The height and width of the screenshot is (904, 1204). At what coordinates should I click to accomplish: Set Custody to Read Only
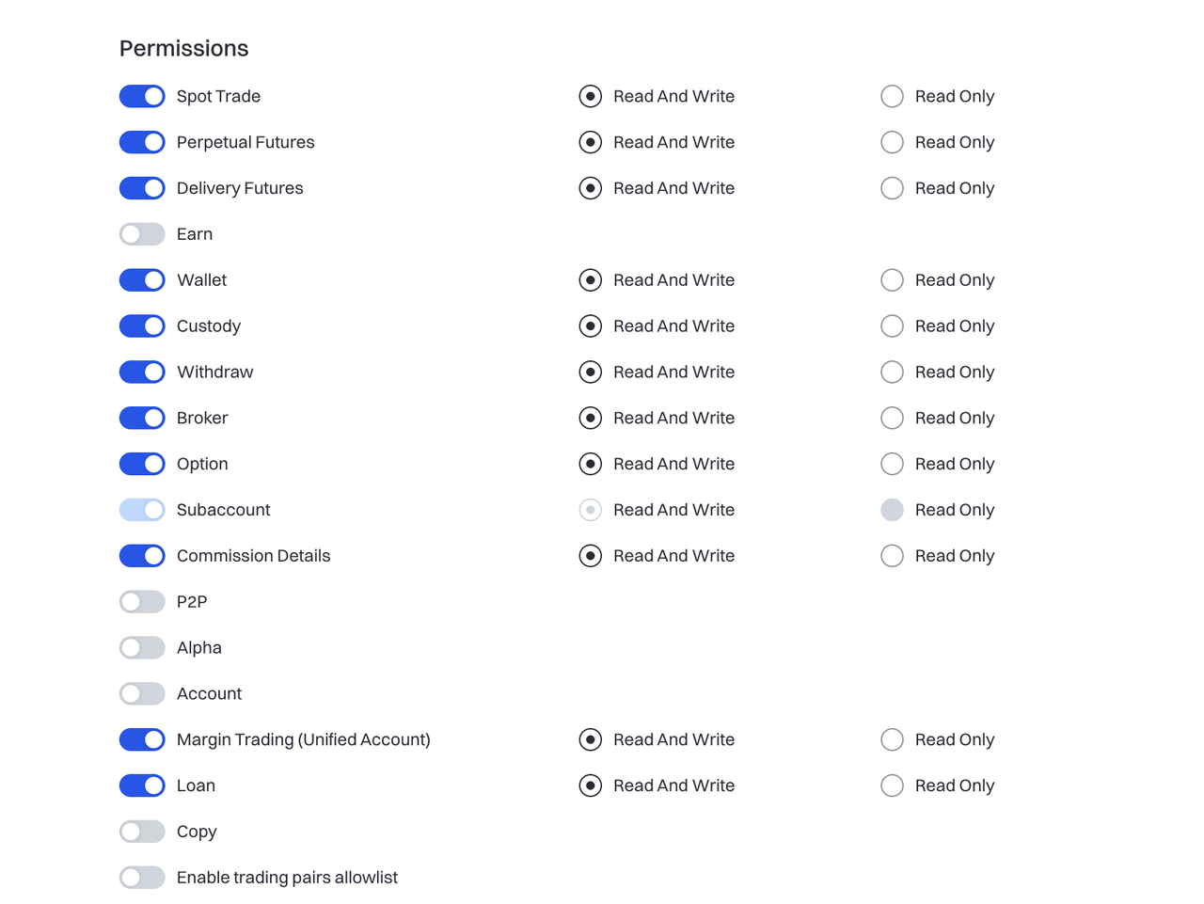point(892,326)
